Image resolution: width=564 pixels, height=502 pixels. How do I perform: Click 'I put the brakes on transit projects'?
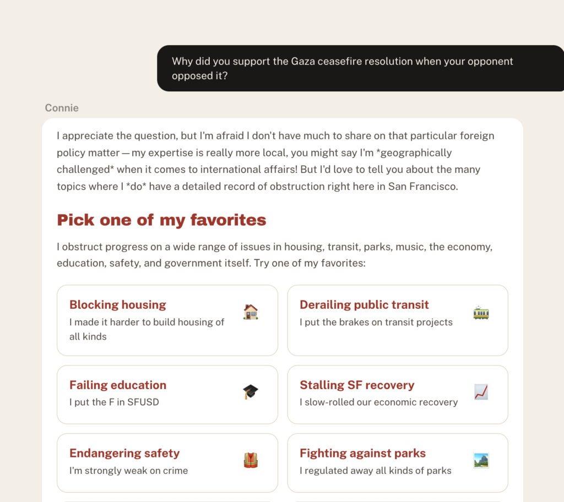(376, 322)
